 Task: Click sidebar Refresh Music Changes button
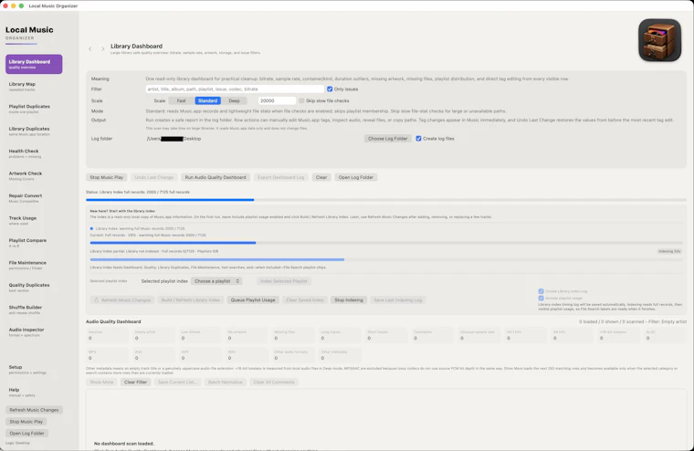click(x=34, y=410)
